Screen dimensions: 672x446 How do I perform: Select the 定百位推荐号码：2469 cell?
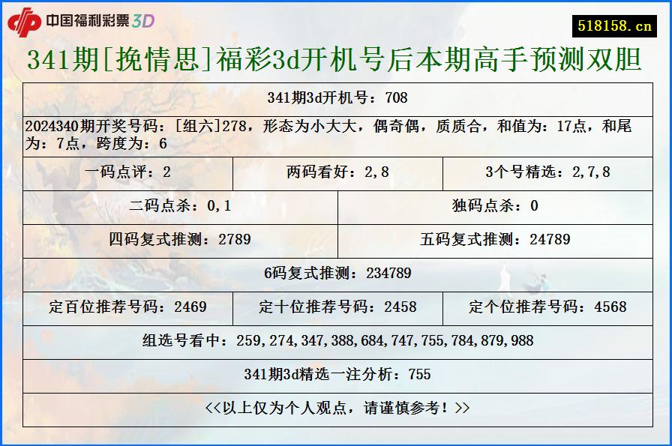coord(127,307)
